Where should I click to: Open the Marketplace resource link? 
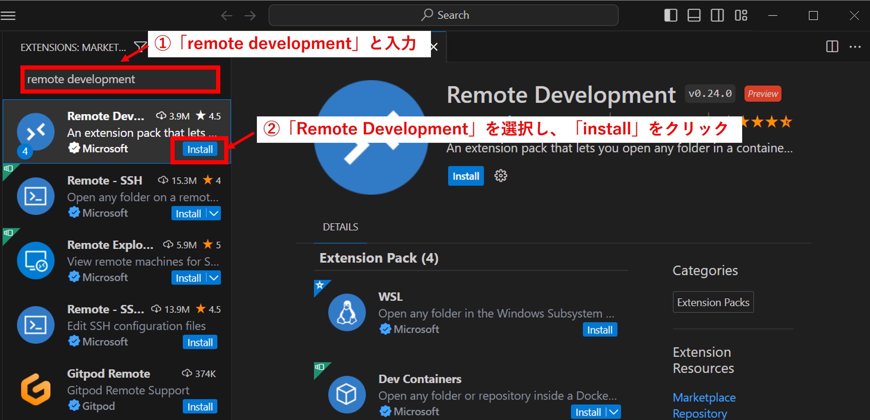coord(704,397)
